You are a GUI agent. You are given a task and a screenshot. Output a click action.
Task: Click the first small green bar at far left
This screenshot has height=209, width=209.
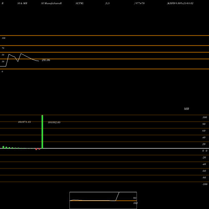click(3, 147)
